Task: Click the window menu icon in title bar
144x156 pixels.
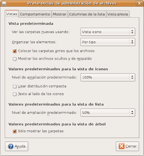Action: [4, 4]
